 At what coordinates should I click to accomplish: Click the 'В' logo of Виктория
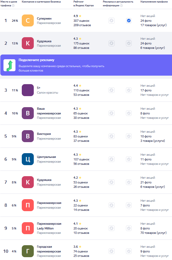28,136
